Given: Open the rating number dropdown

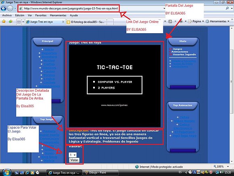Looking at the screenshot, I should [73, 155].
